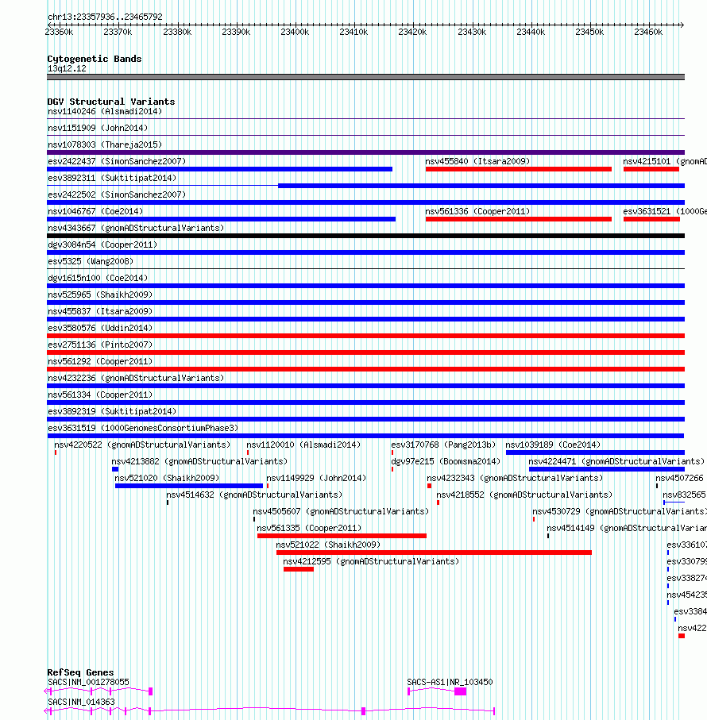The width and height of the screenshot is (707, 720).
Task: Open dgv1615n100 (Coe2014) variant label
Action: click(x=98, y=279)
